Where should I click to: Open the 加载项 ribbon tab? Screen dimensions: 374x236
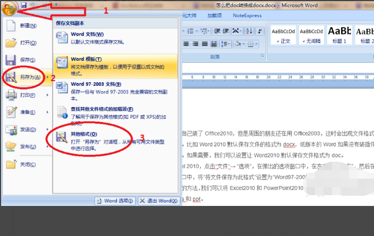(214, 15)
